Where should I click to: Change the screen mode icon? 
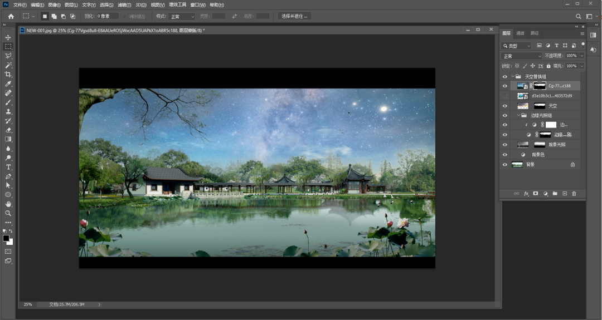8,261
